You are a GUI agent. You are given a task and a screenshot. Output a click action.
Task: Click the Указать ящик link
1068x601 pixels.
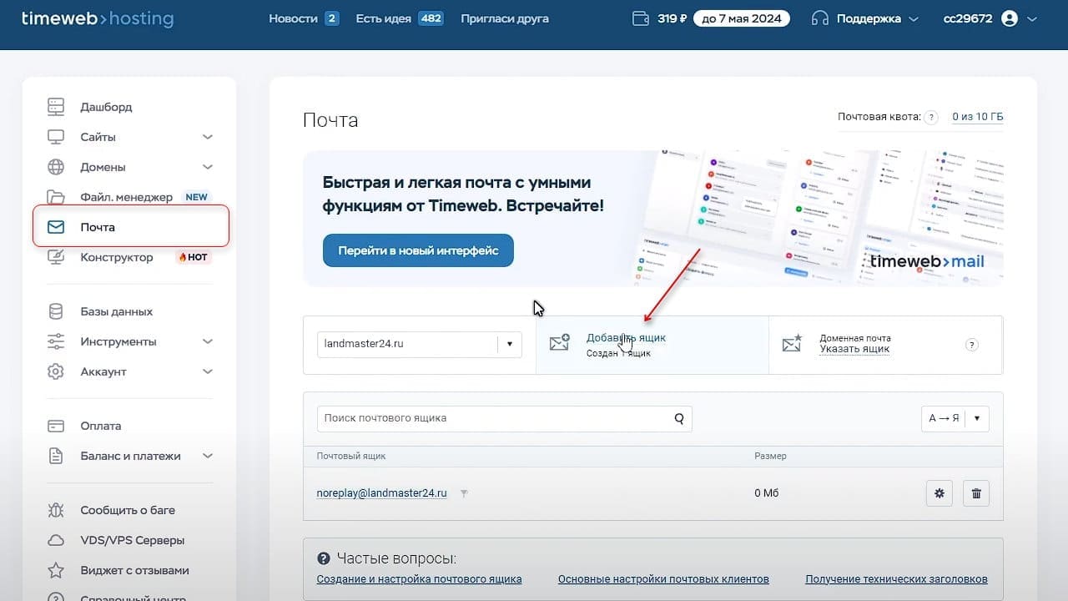click(x=854, y=349)
